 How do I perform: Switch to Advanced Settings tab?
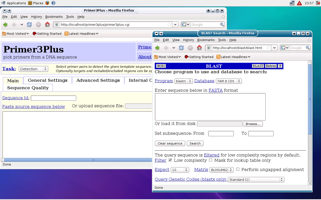[x=98, y=80]
